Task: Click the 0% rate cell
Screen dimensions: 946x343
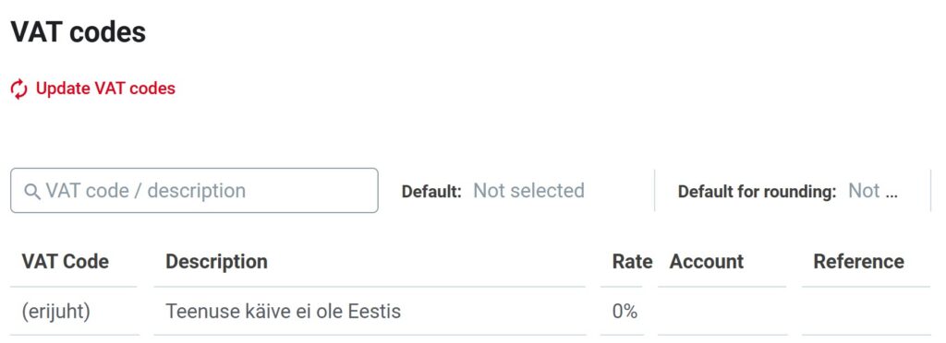Action: coord(624,311)
